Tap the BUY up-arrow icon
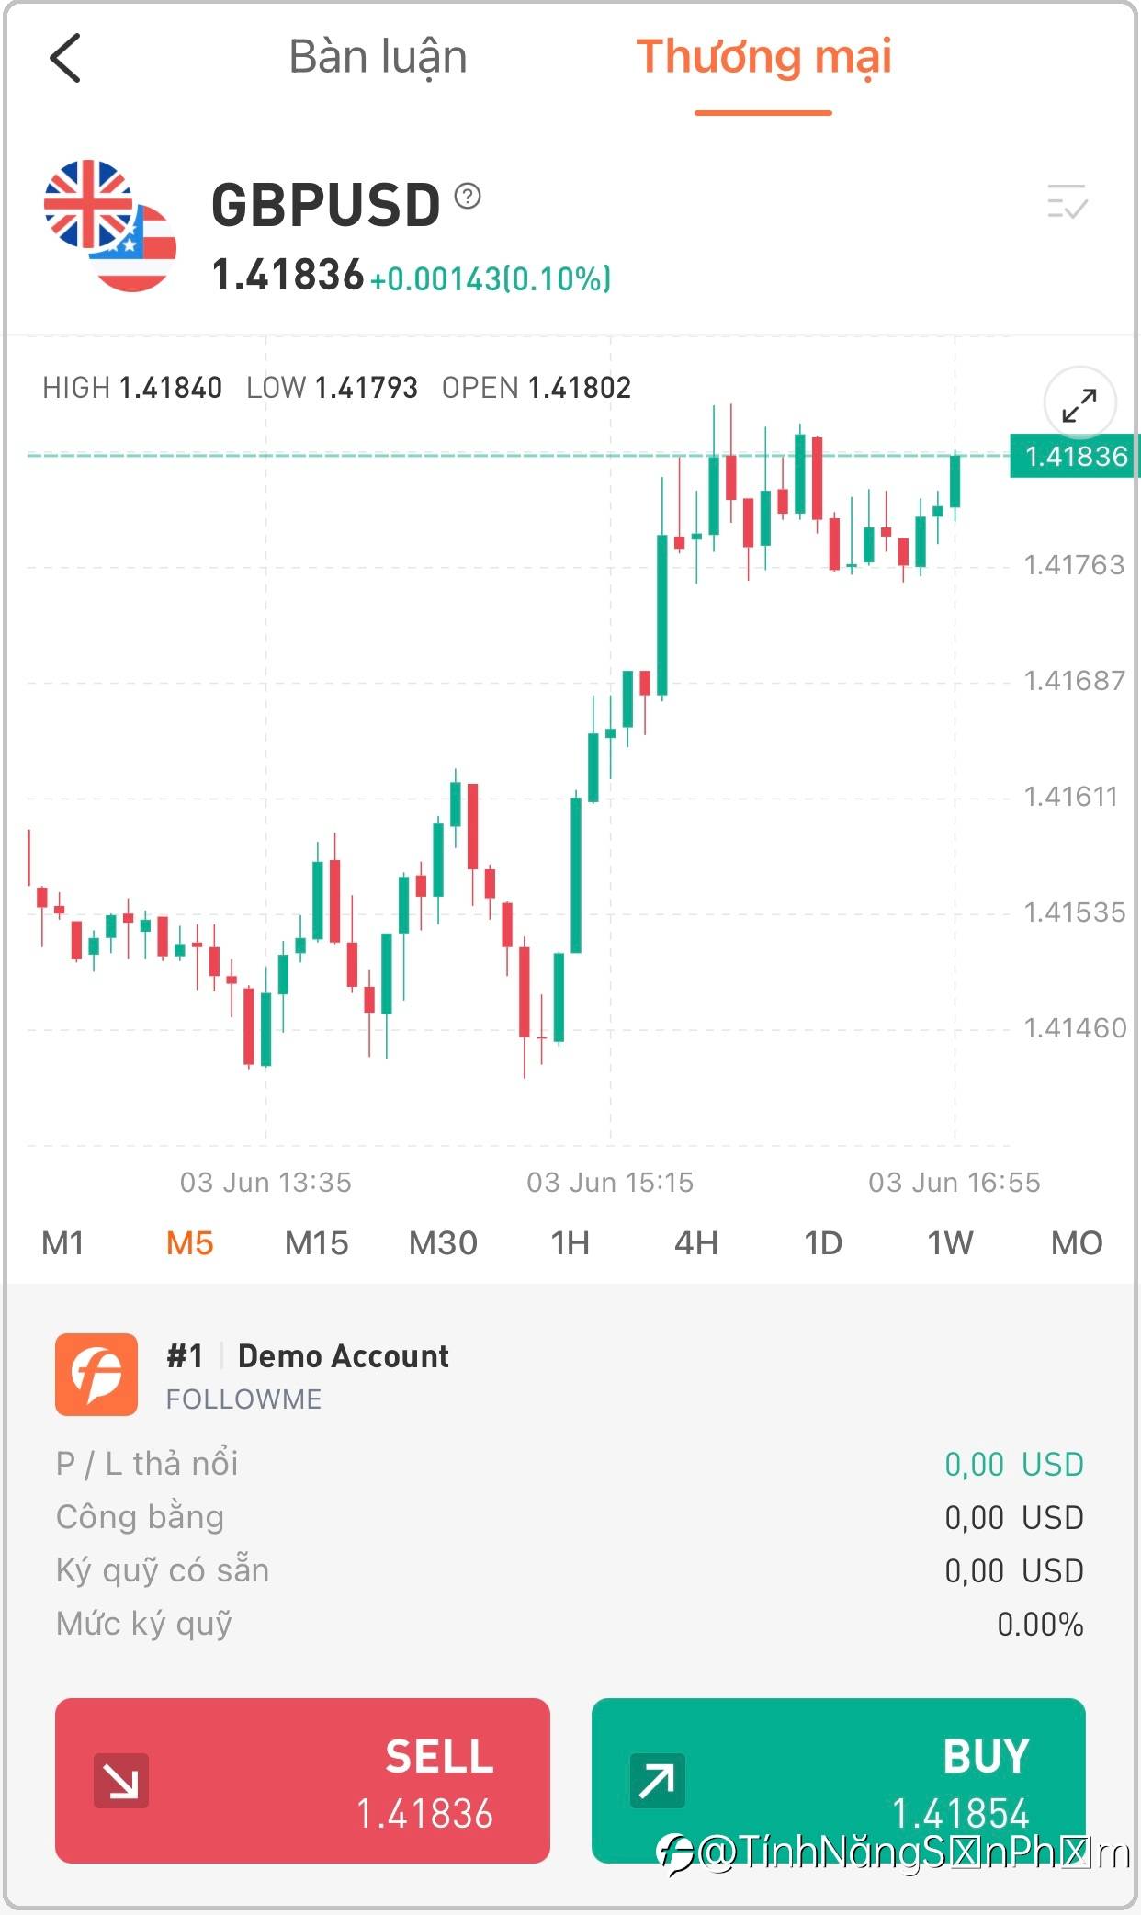 (x=658, y=1781)
